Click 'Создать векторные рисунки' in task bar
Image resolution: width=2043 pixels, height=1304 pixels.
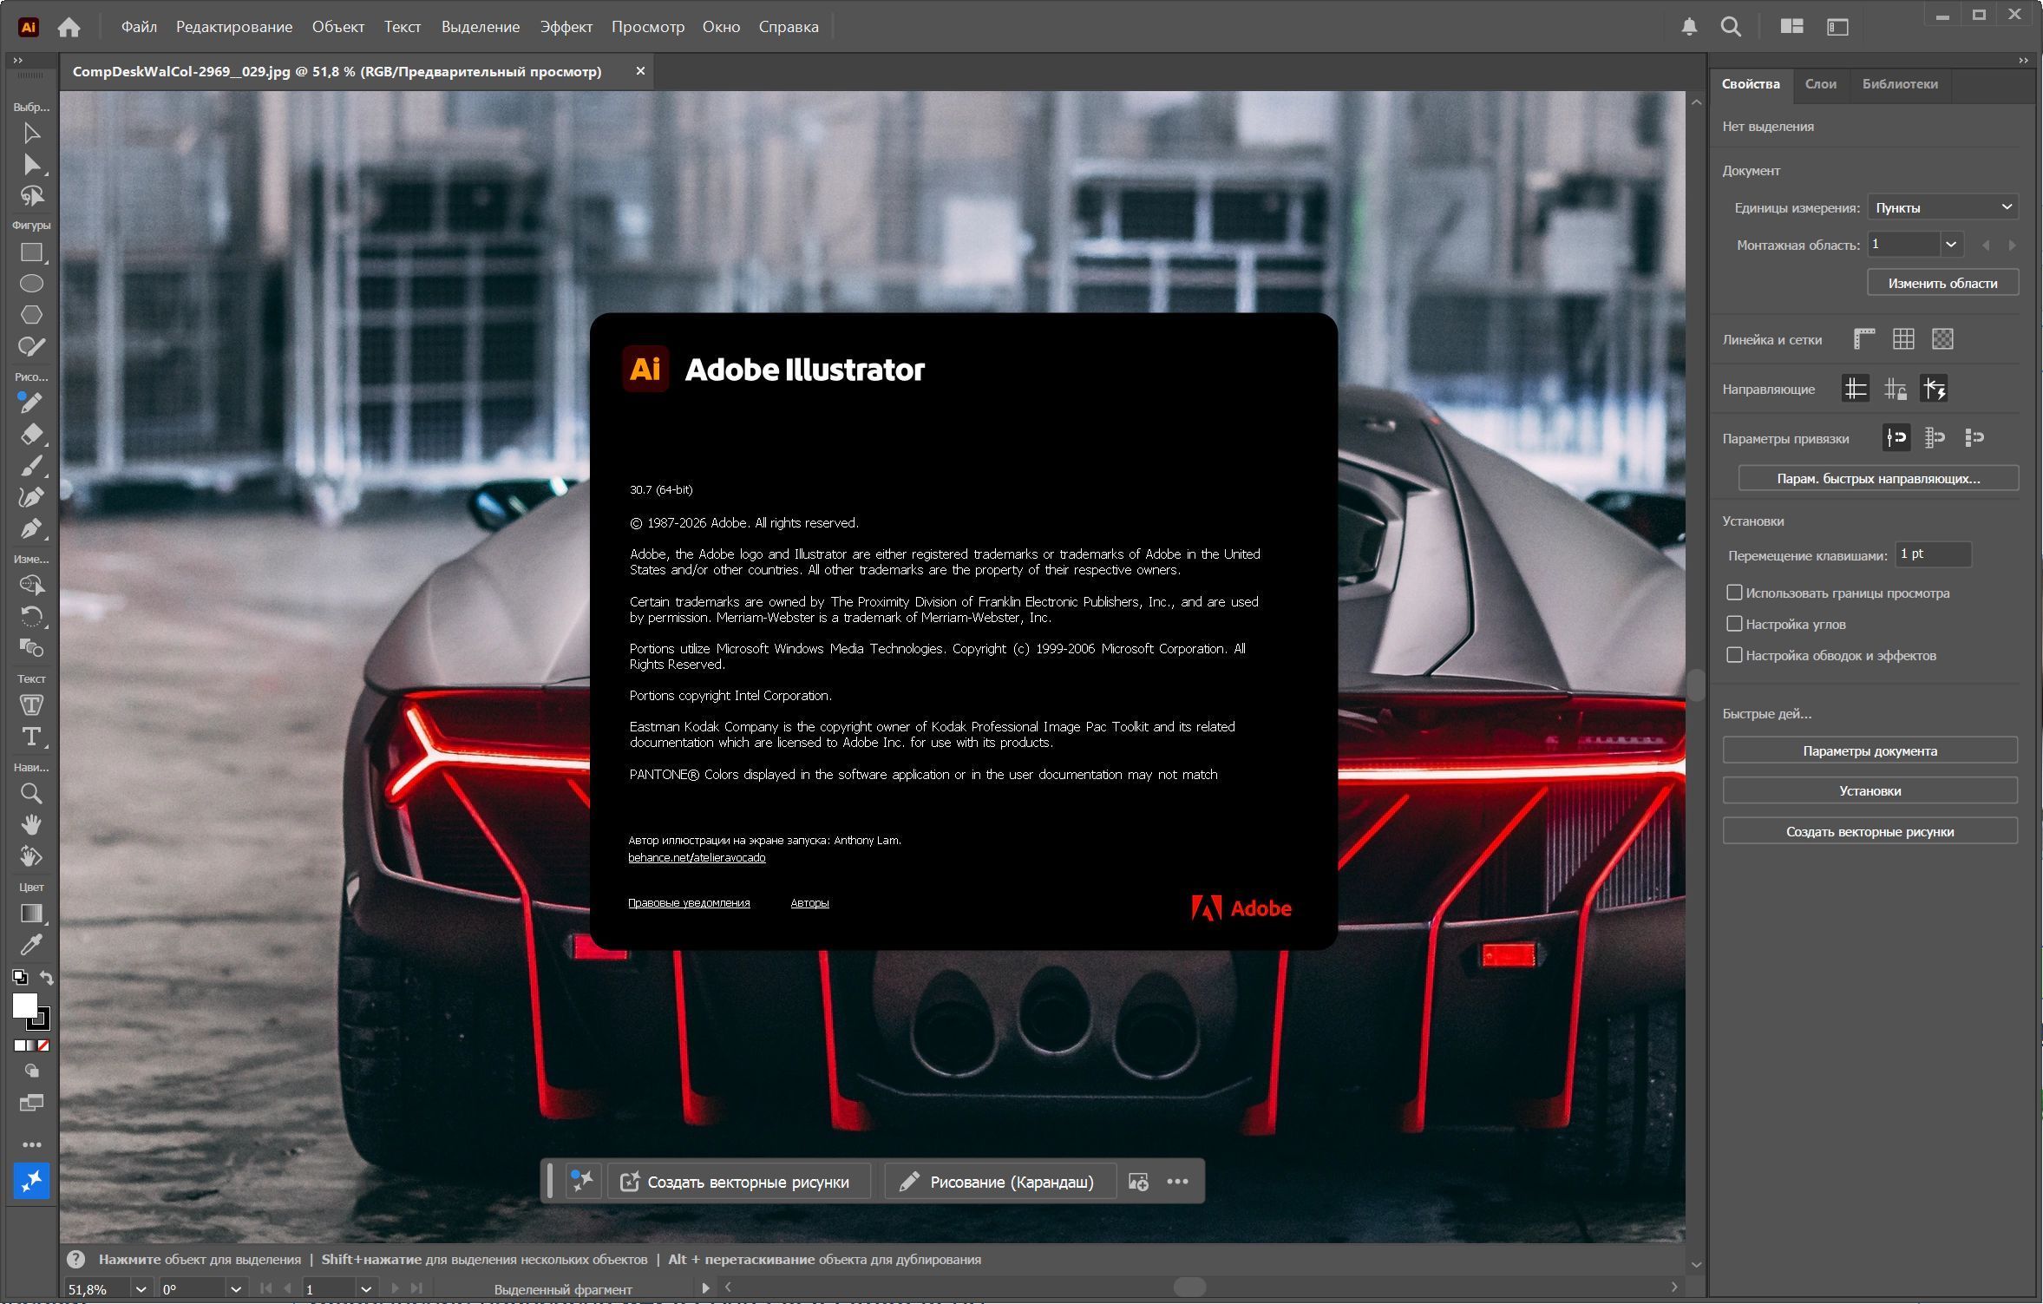738,1182
